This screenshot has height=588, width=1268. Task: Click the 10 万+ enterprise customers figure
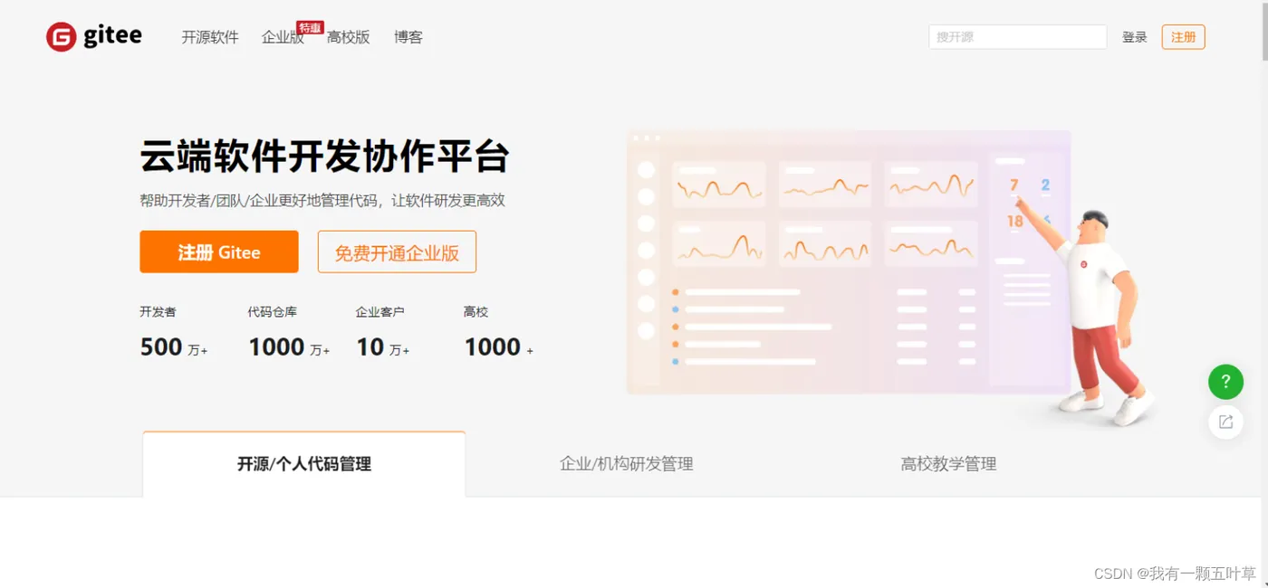pos(383,347)
